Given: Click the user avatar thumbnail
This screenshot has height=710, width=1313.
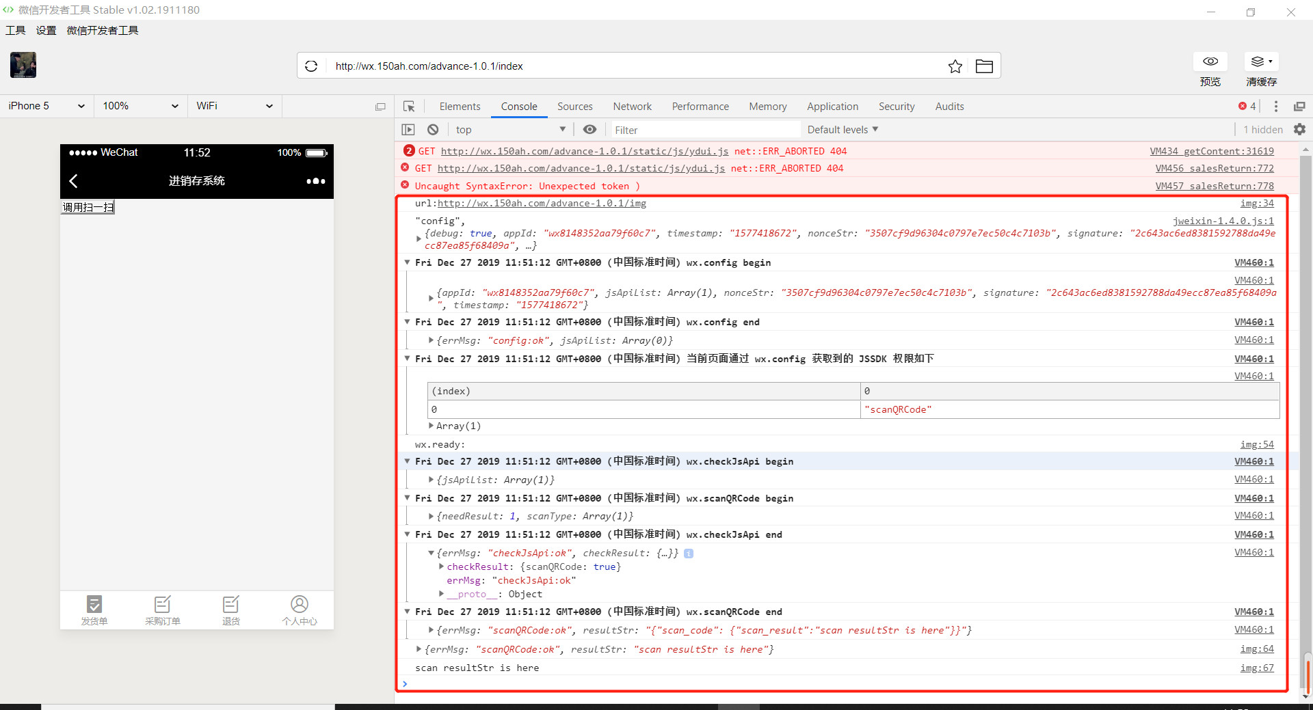Looking at the screenshot, I should 23,65.
